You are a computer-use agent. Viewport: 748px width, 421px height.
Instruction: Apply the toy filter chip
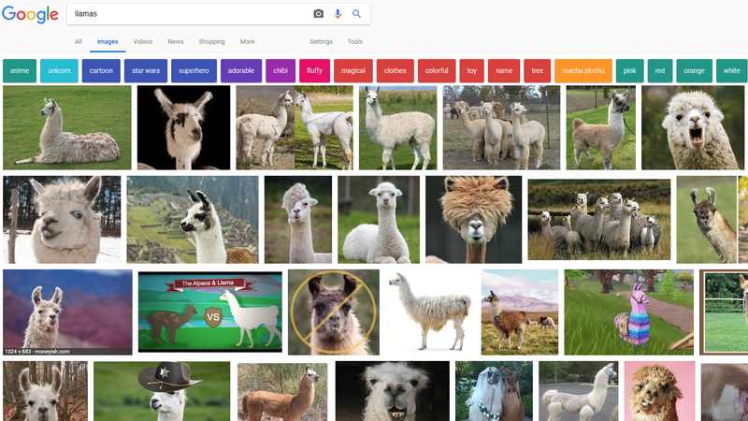pos(472,71)
